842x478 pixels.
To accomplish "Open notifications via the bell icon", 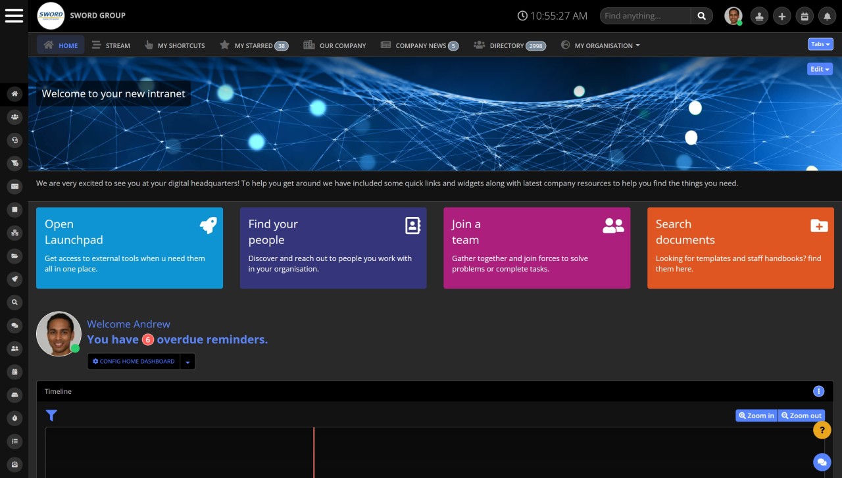I will coord(828,15).
